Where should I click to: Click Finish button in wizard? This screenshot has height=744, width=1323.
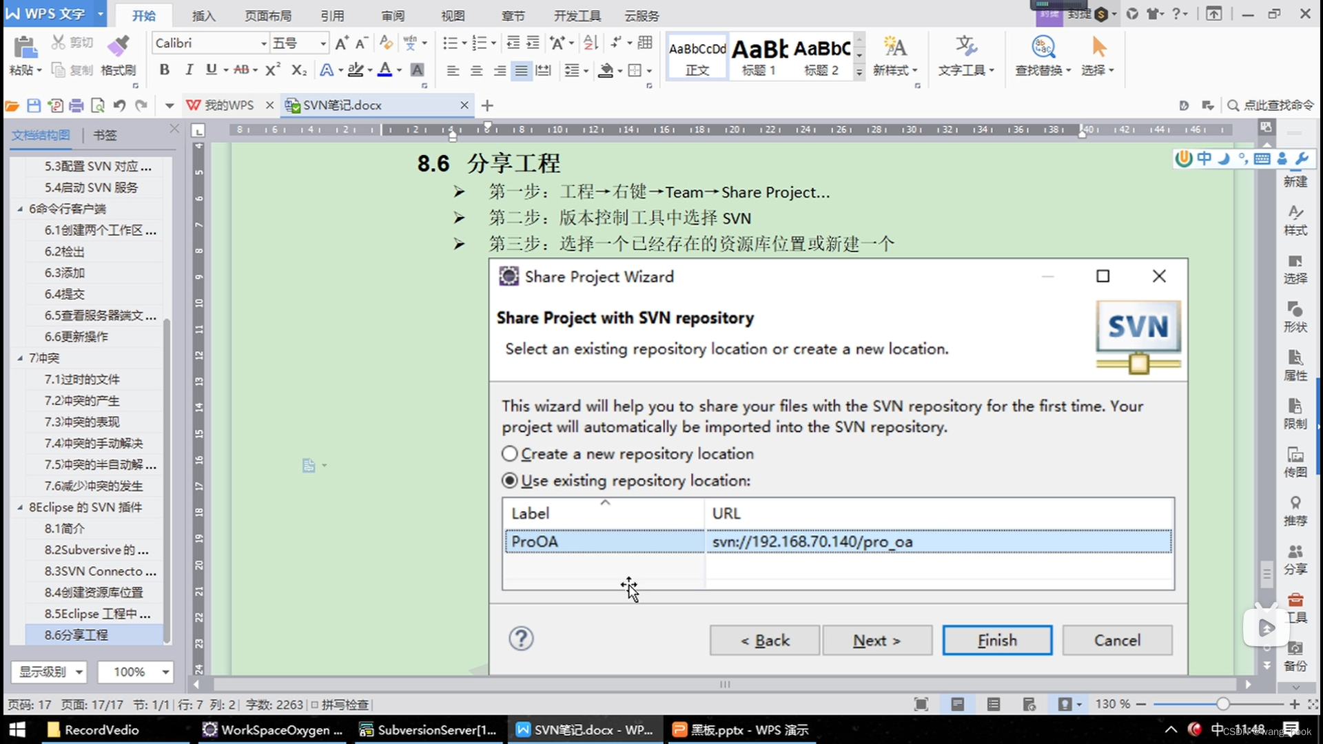(x=997, y=640)
